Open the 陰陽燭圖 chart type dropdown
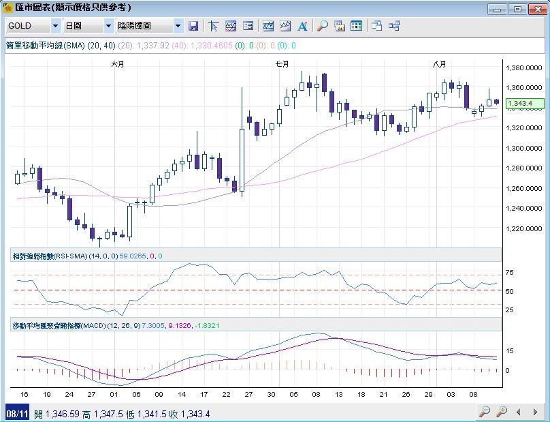The height and width of the screenshot is (422, 550). click(x=178, y=26)
